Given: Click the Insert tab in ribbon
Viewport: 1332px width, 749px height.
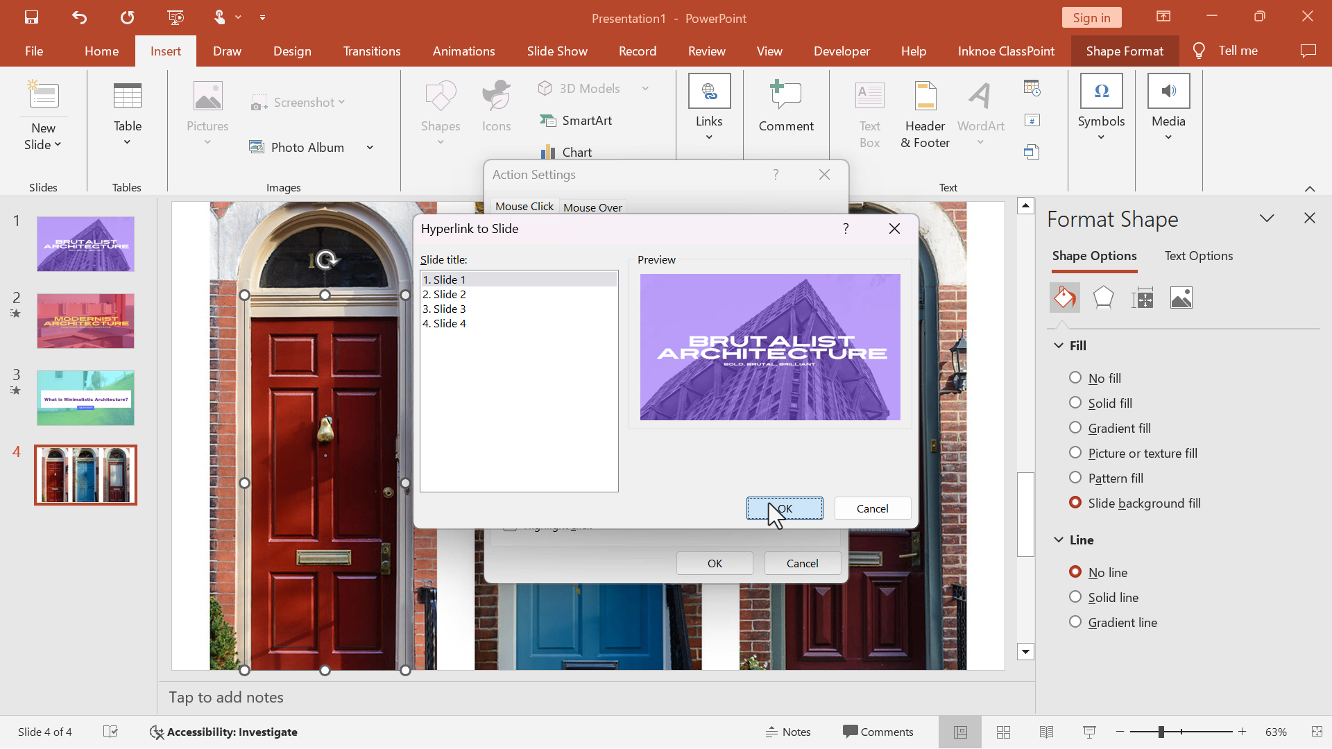Looking at the screenshot, I should click(x=164, y=51).
